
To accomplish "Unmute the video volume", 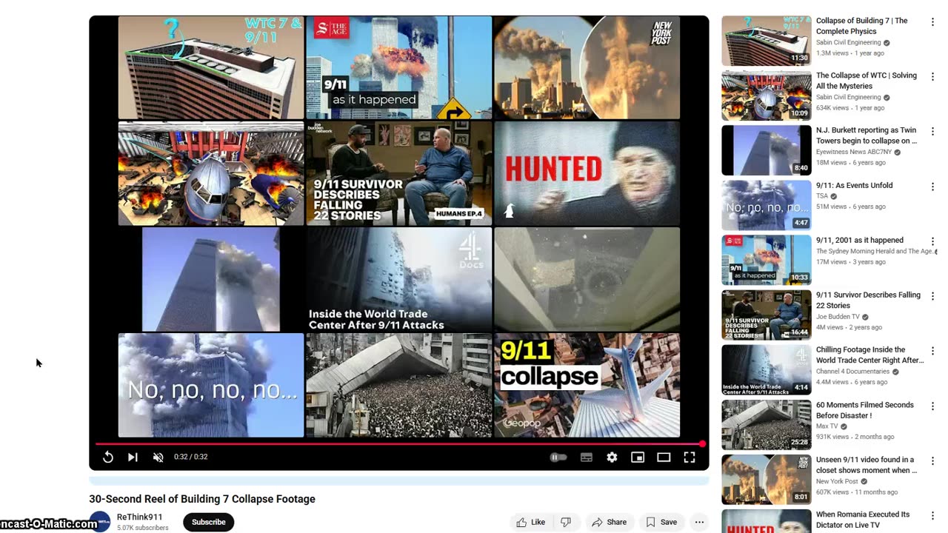I will tap(158, 457).
